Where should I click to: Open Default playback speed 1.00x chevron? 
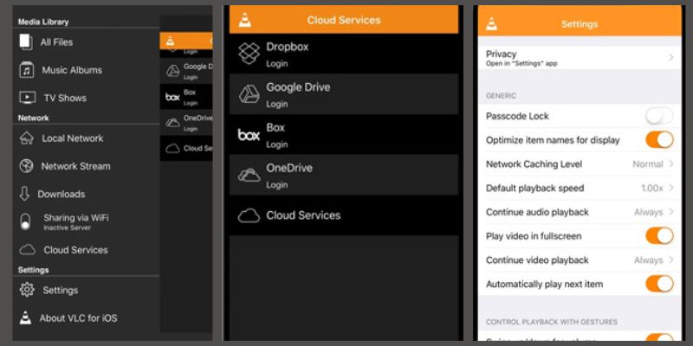tap(670, 188)
